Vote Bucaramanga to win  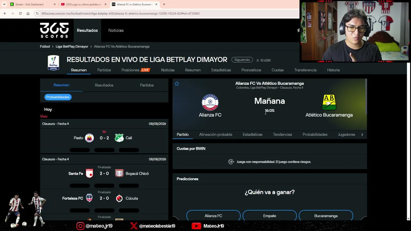pos(326,216)
